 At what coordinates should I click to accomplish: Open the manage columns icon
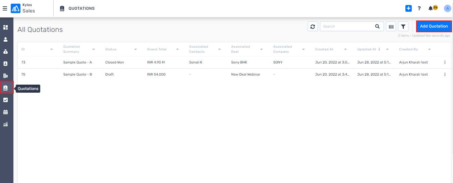point(391,26)
